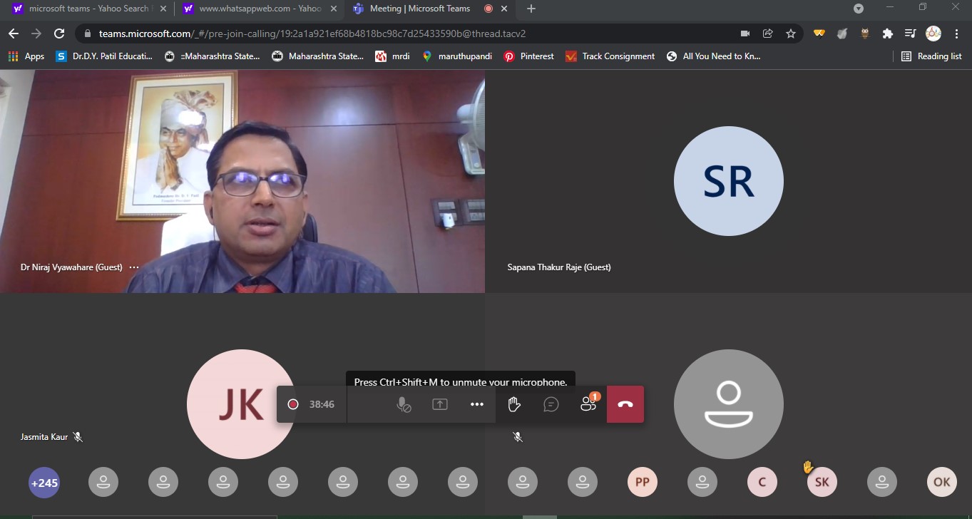The image size is (972, 519).
Task: Select Jasmita Kaur's JK avatar
Action: pos(241,404)
